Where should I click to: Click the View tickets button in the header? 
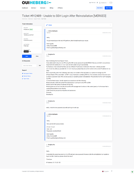coord(100,8)
